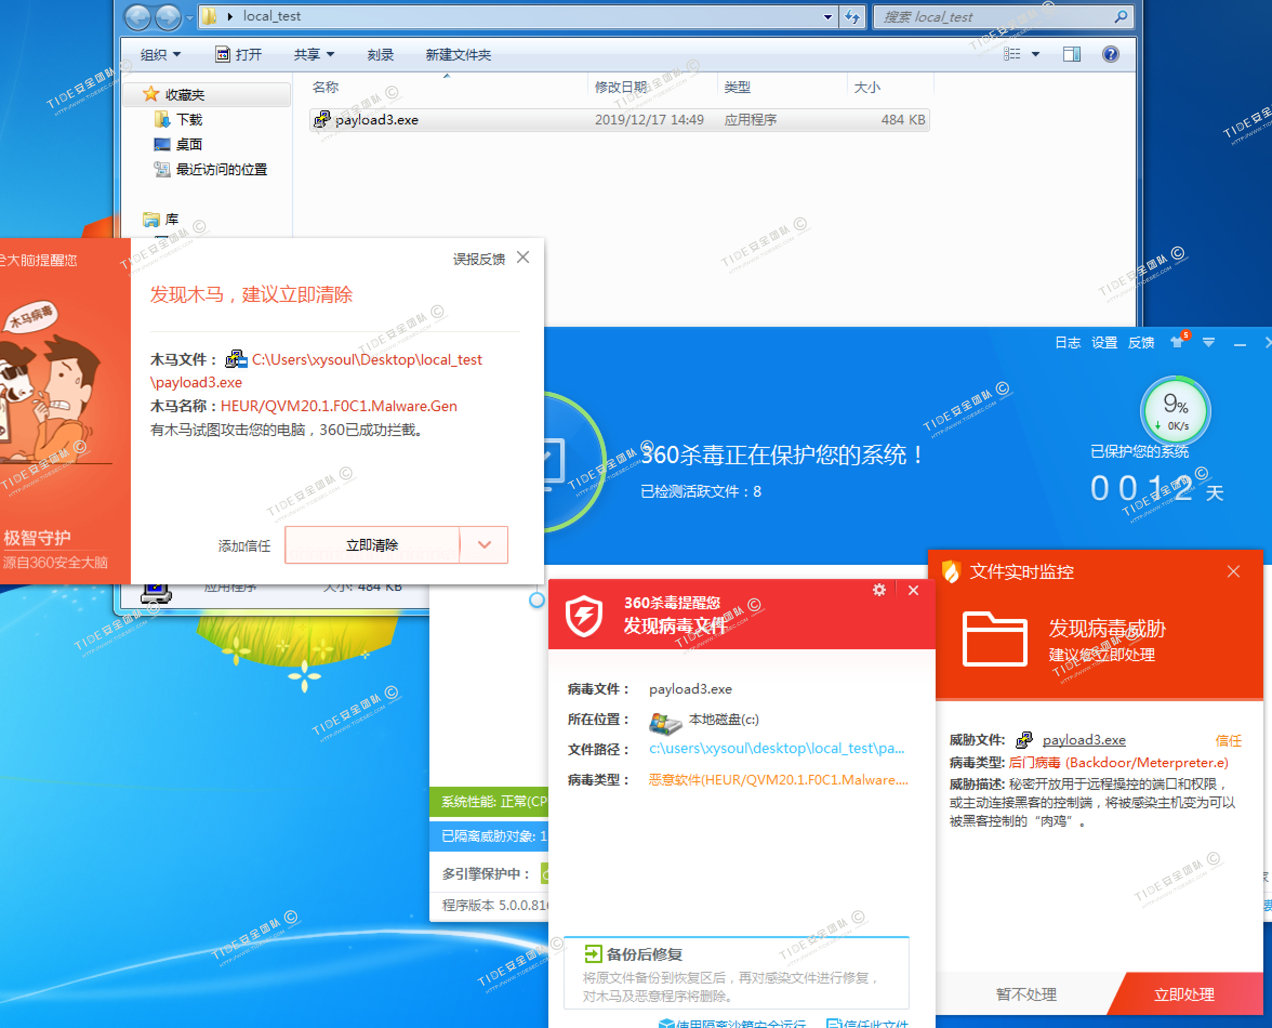This screenshot has height=1028, width=1272.
Task: Click the 360 skin shirt icon with badge
Action: [1177, 342]
